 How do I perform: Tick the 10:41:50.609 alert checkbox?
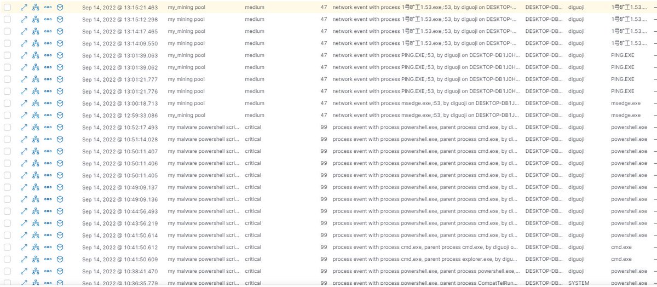click(7, 259)
